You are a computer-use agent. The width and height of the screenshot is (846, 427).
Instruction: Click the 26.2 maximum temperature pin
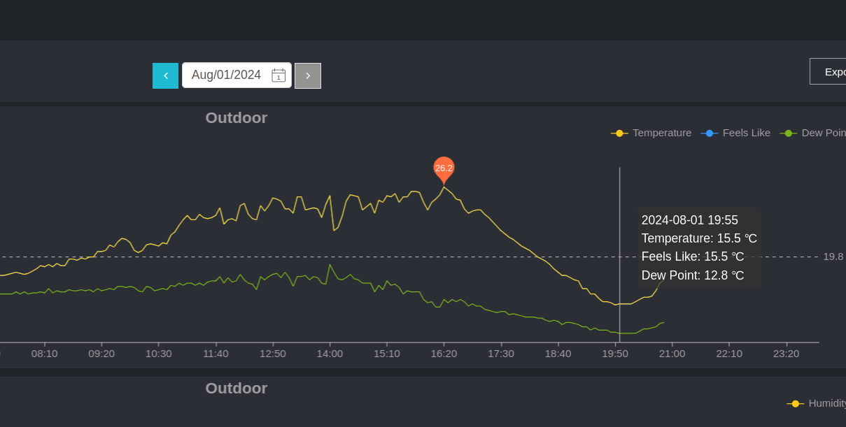pyautogui.click(x=444, y=168)
